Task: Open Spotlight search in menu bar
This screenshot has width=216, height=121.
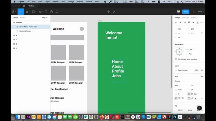Action: click(x=173, y=2)
